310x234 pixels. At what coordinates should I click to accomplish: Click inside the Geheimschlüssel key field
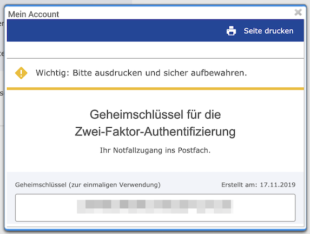click(x=155, y=208)
